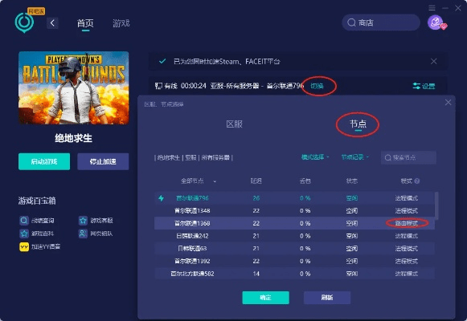This screenshot has width=467, height=321.
Task: Click 进程模式 in the 日韩联通242 row
Action: point(407,236)
